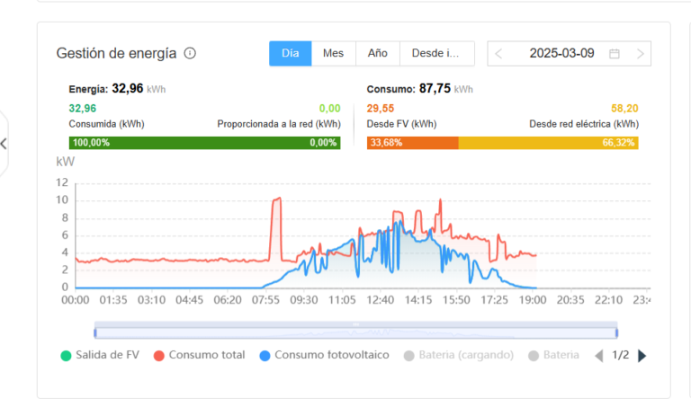Switch to the Mes tab
Viewport: 691px width, 416px height.
pyautogui.click(x=333, y=53)
